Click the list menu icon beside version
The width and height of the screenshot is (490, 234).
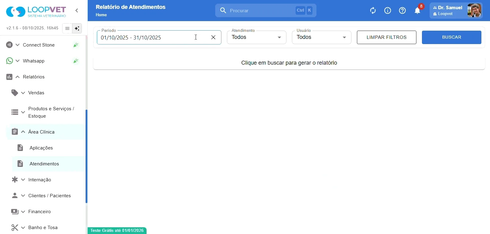67,28
